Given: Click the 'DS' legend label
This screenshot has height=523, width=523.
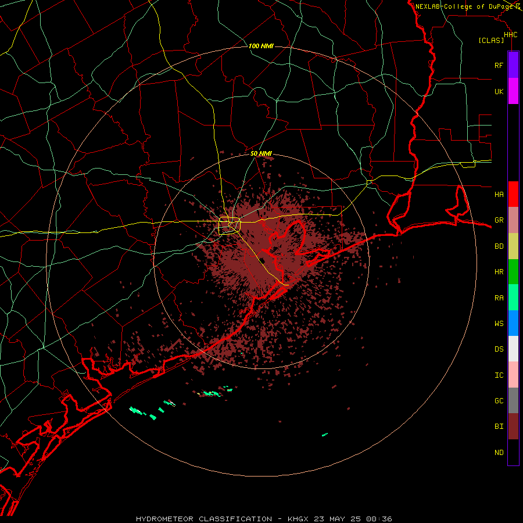Looking at the screenshot, I should 499,349.
